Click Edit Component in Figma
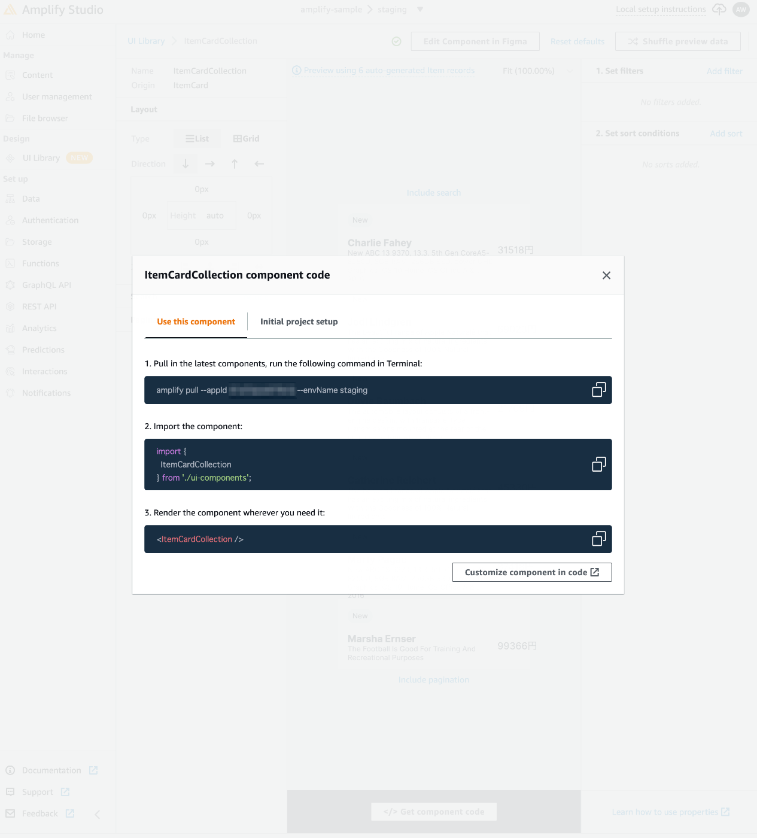The height and width of the screenshot is (838, 757). 475,41
